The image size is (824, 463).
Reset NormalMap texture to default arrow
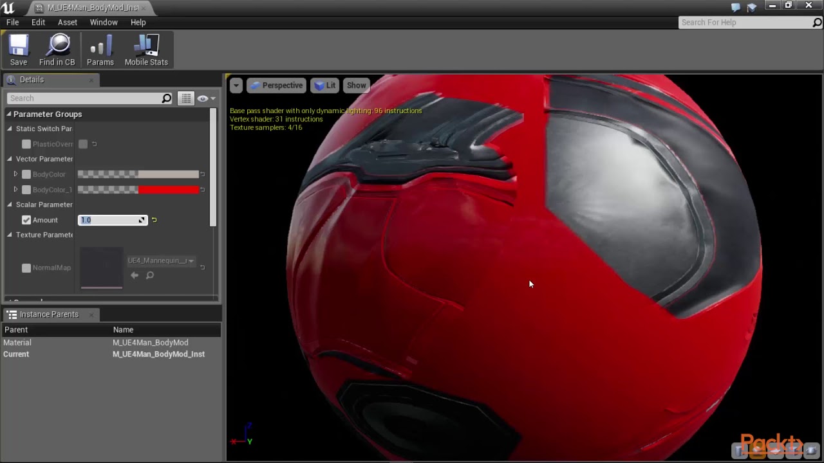pyautogui.click(x=203, y=268)
